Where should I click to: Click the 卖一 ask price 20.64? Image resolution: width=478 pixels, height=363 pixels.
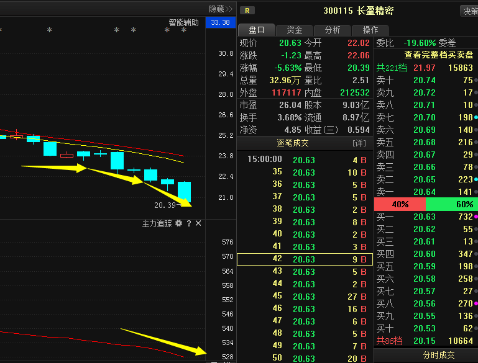[425, 192]
